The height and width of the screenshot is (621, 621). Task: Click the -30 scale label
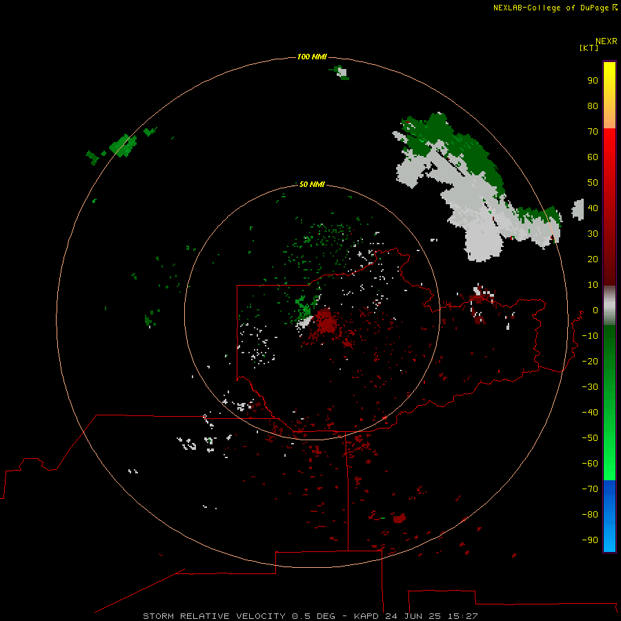(590, 387)
